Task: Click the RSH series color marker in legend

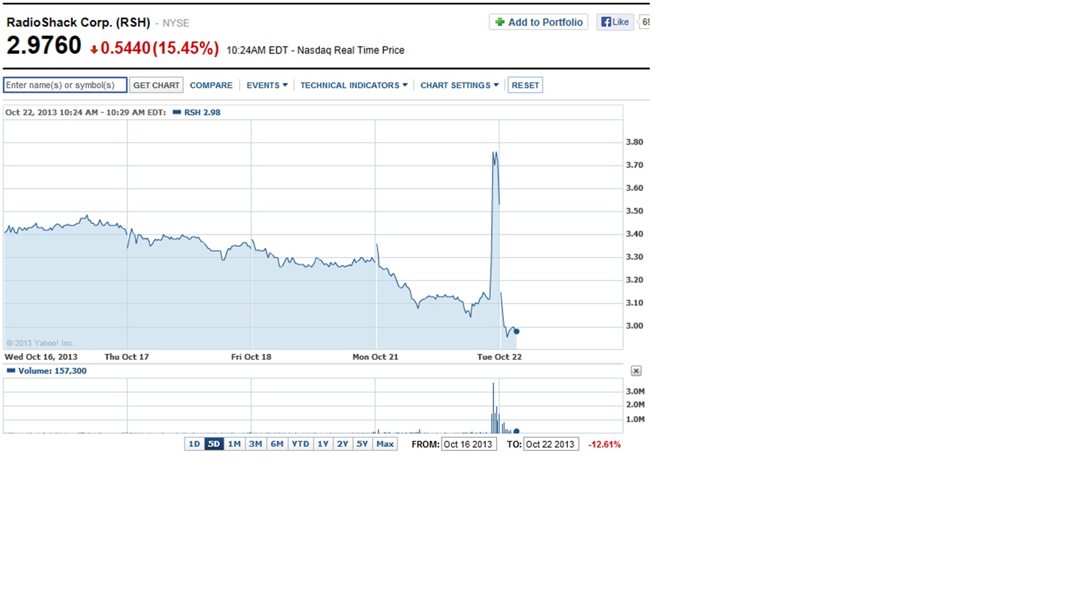Action: (x=177, y=112)
